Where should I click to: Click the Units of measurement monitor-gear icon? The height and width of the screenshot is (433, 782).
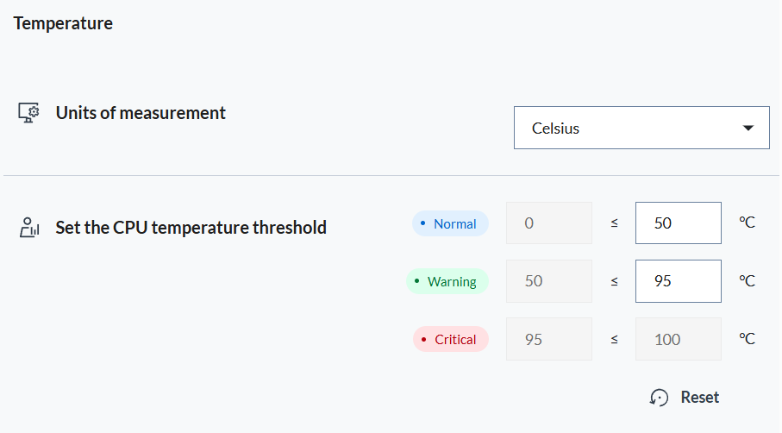[28, 113]
